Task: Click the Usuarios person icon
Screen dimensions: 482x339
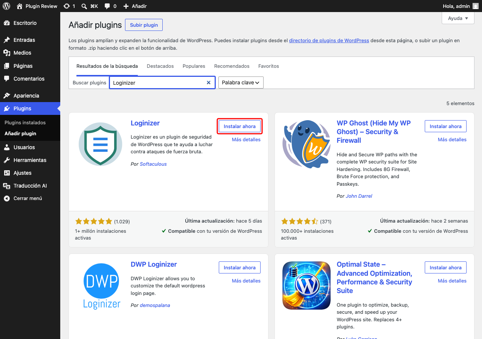Action: click(7, 147)
